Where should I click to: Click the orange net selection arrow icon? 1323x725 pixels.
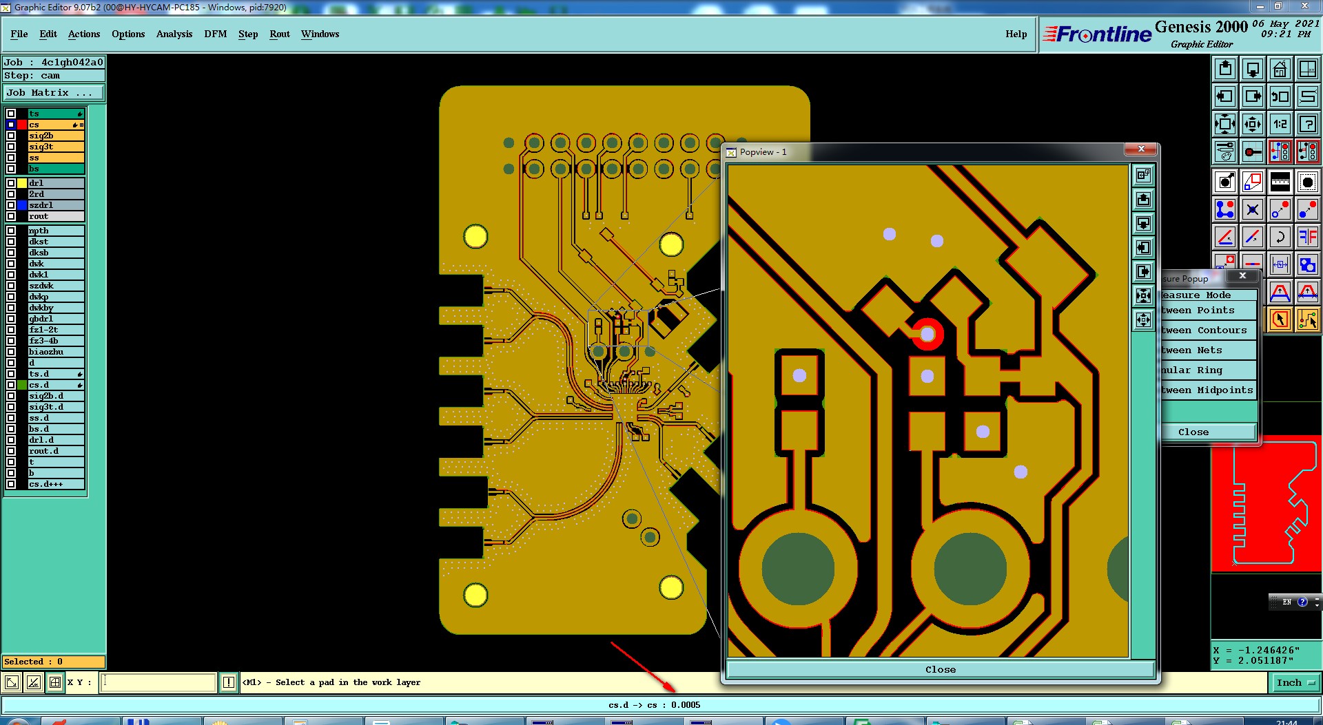pos(1308,319)
